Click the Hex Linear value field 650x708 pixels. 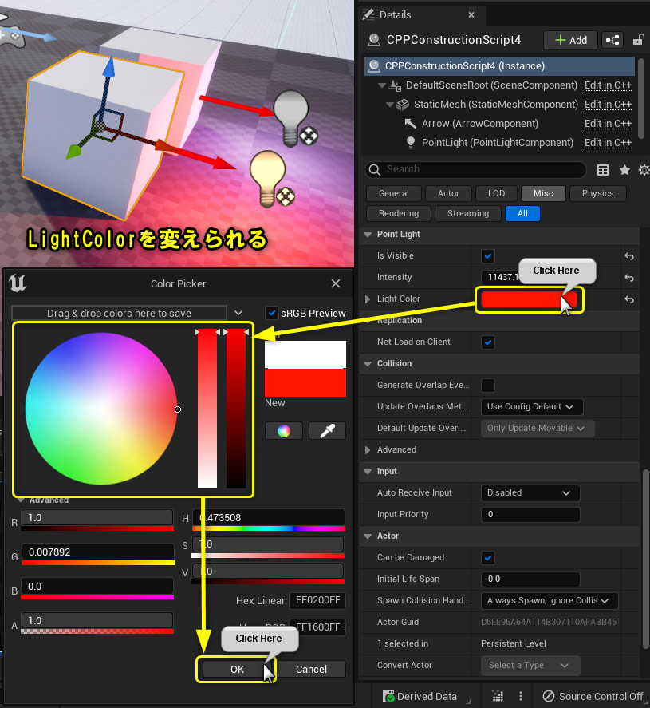(x=317, y=599)
